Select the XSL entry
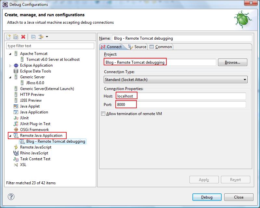Viewport: 260px width, 208px height. coord(23,165)
